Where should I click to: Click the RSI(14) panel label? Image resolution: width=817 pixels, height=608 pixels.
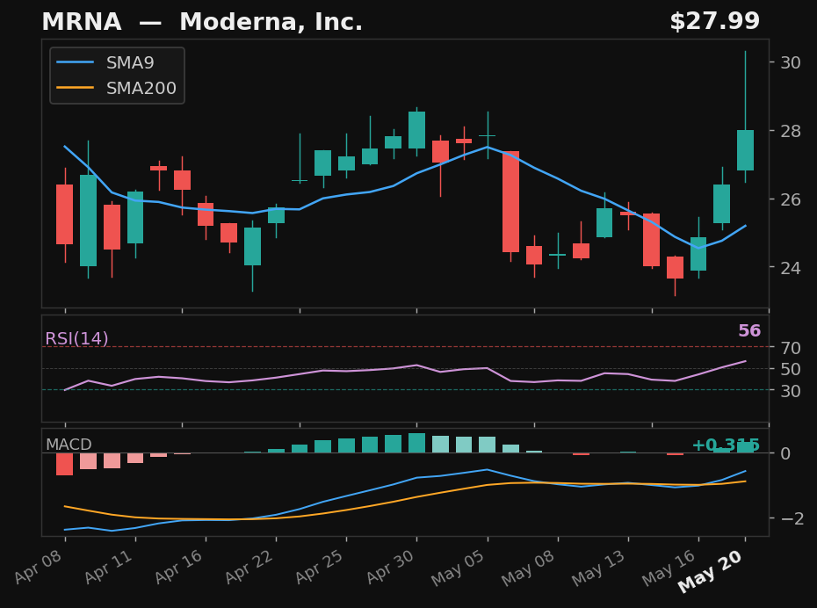coord(76,338)
